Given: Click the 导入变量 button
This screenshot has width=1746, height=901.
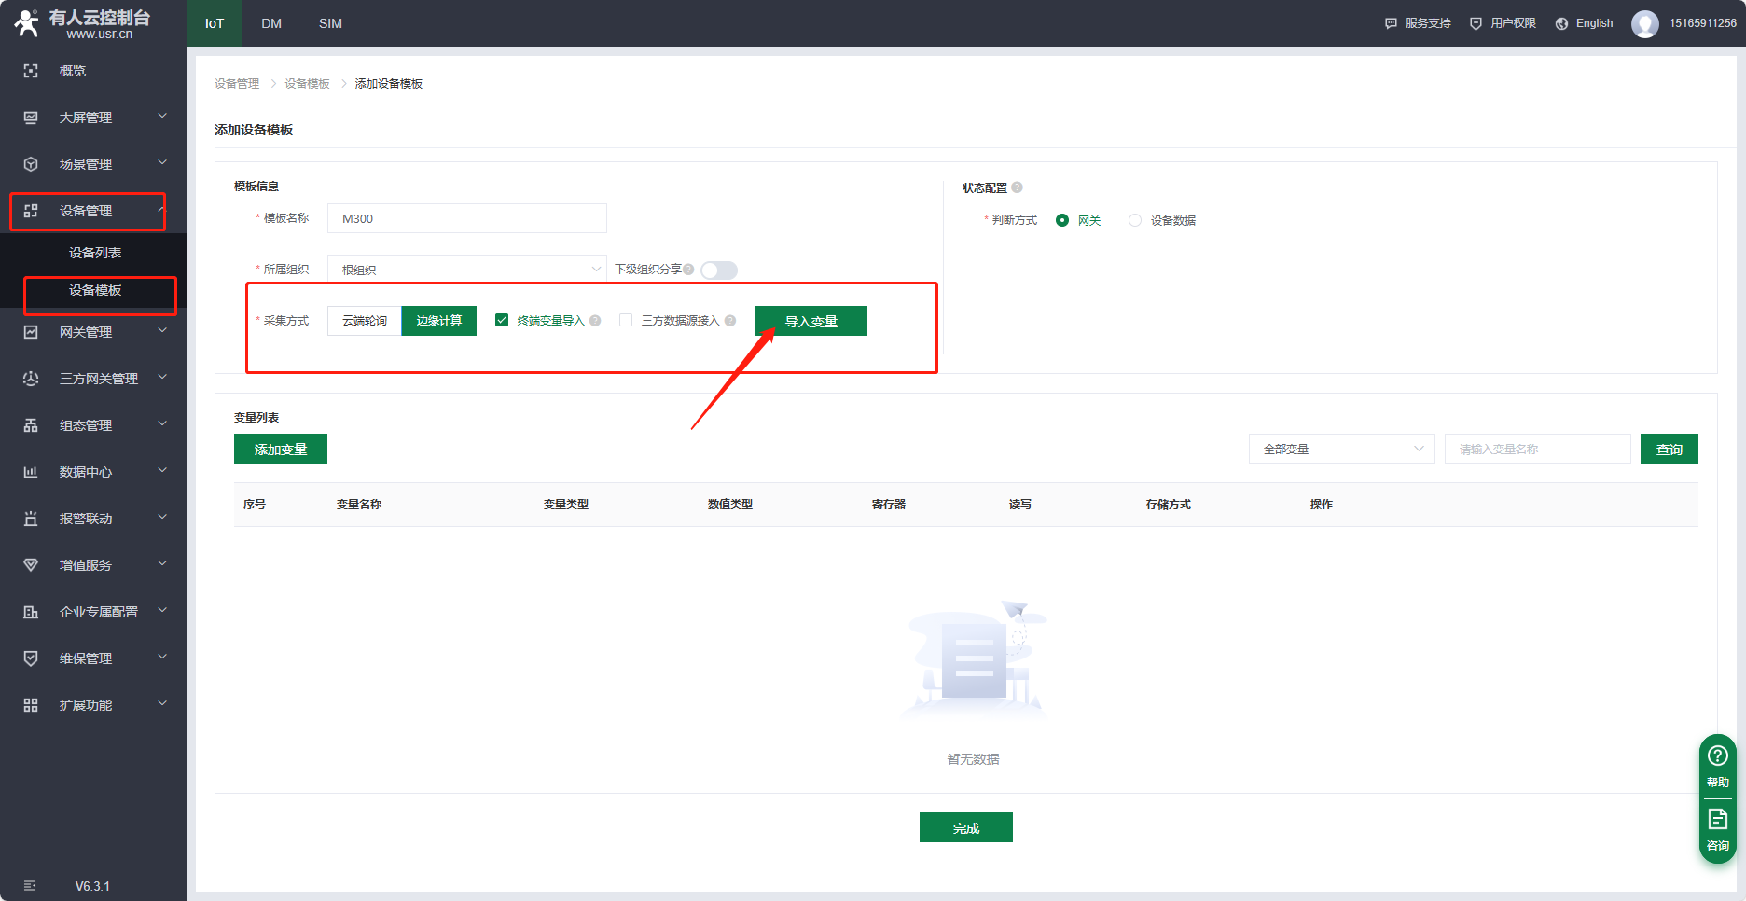Looking at the screenshot, I should [x=811, y=321].
